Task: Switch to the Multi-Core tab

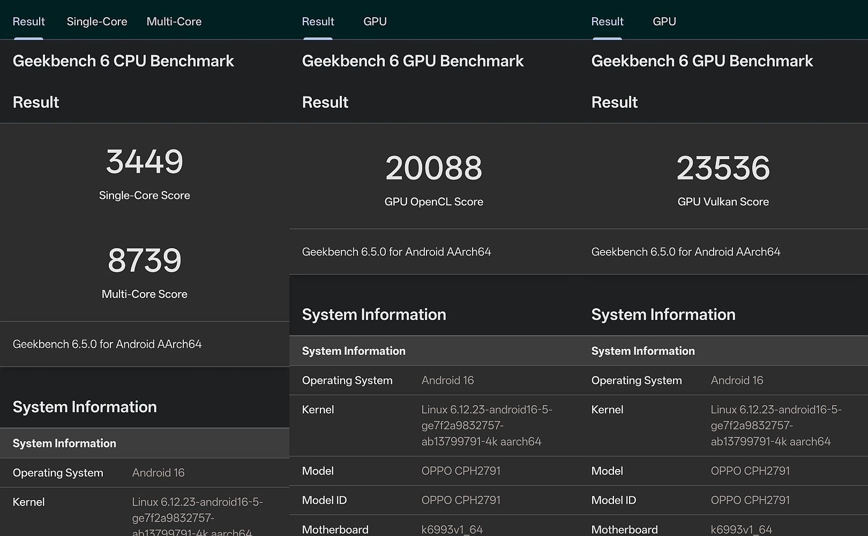Action: coord(174,21)
